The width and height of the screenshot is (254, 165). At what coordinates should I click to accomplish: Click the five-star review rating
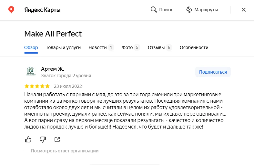coord(37,86)
